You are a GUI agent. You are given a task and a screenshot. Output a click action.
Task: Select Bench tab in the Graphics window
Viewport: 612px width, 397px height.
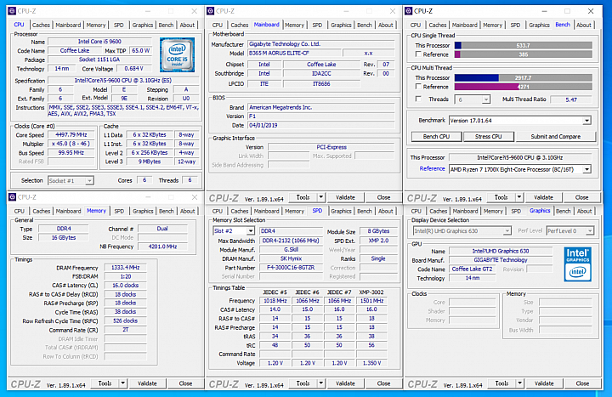coord(564,211)
